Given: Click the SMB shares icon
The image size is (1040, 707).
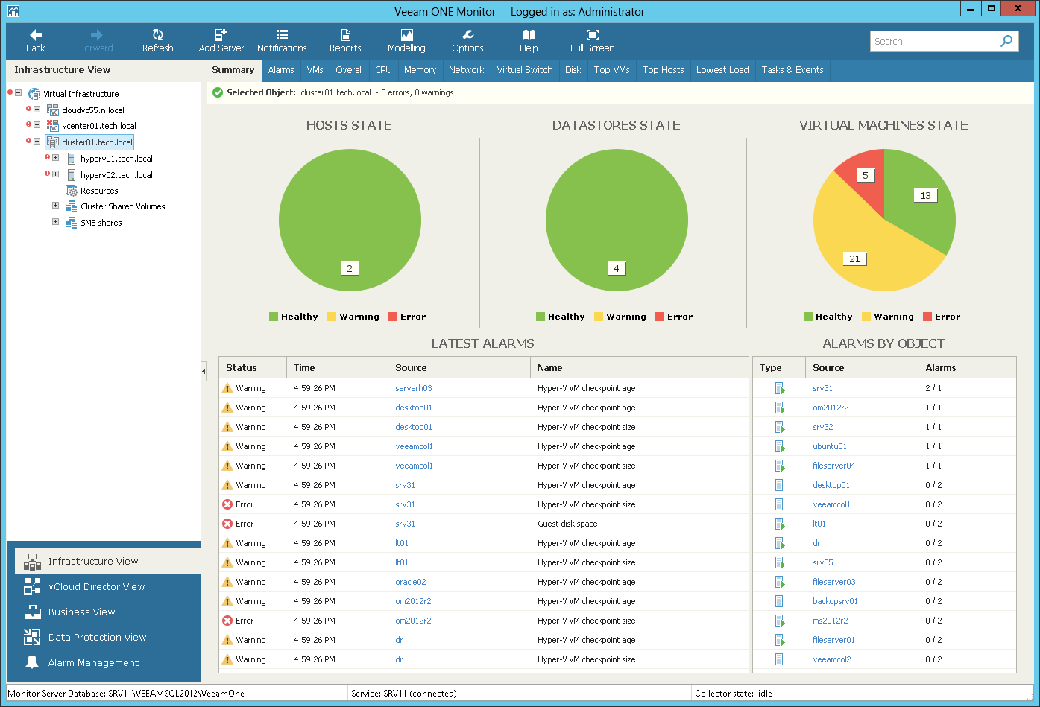Looking at the screenshot, I should click(72, 223).
